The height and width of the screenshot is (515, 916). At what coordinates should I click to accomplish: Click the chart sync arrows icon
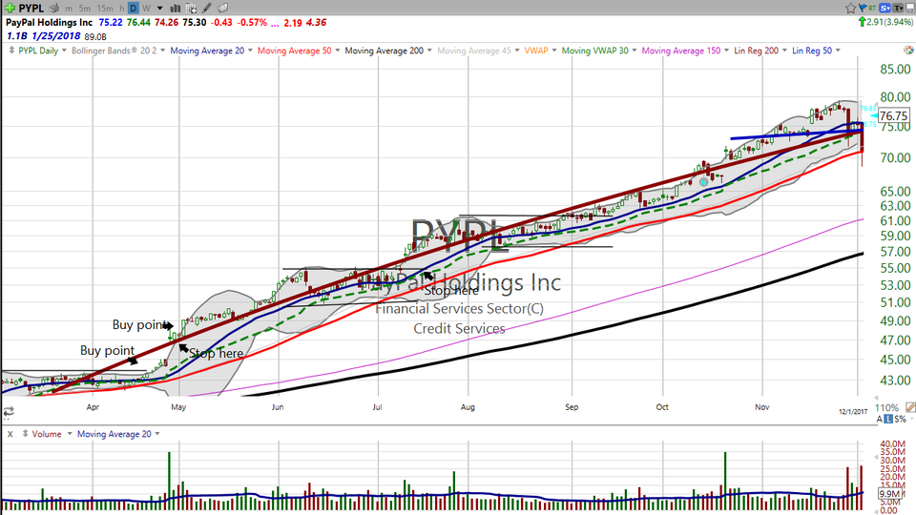(9, 412)
